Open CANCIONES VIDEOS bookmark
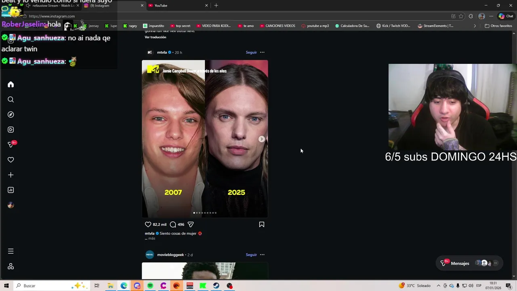The width and height of the screenshot is (517, 291). 277,26
